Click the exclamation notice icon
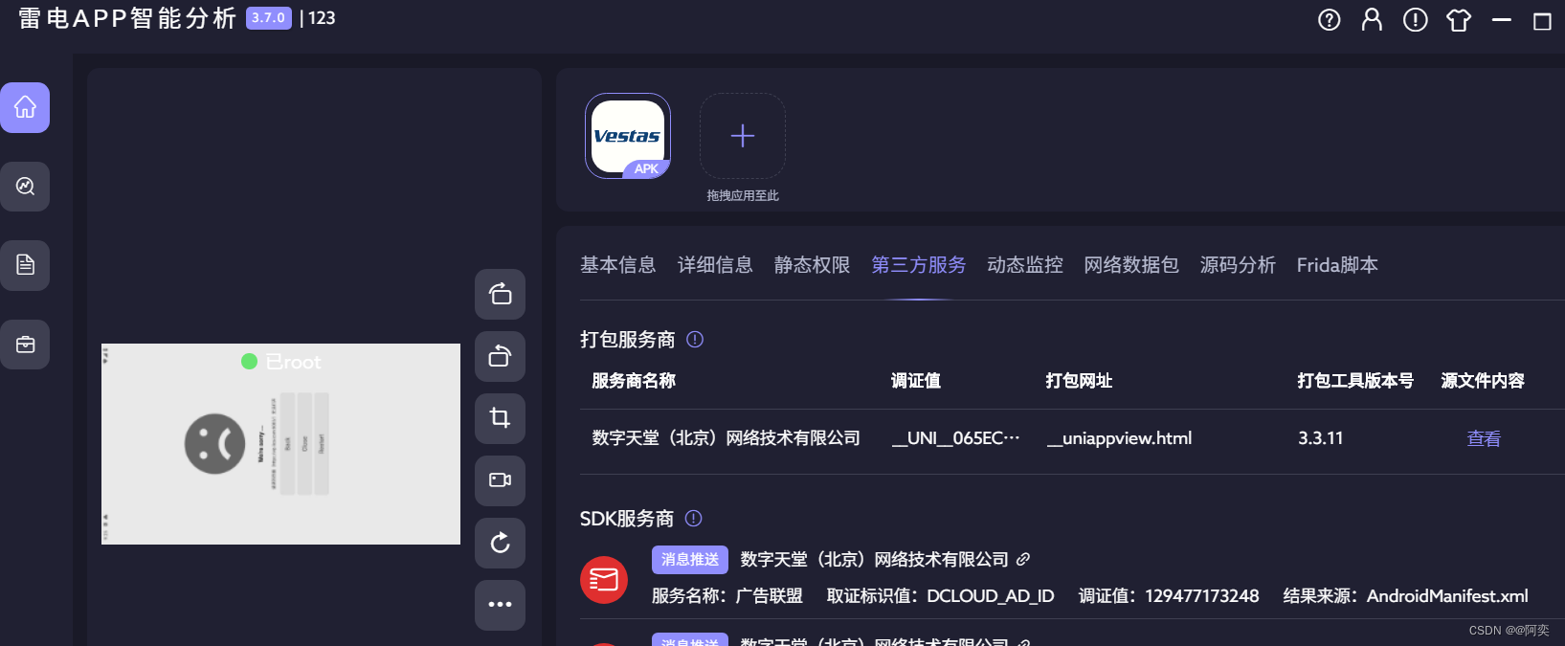This screenshot has height=646, width=1565. pyautogui.click(x=1415, y=20)
